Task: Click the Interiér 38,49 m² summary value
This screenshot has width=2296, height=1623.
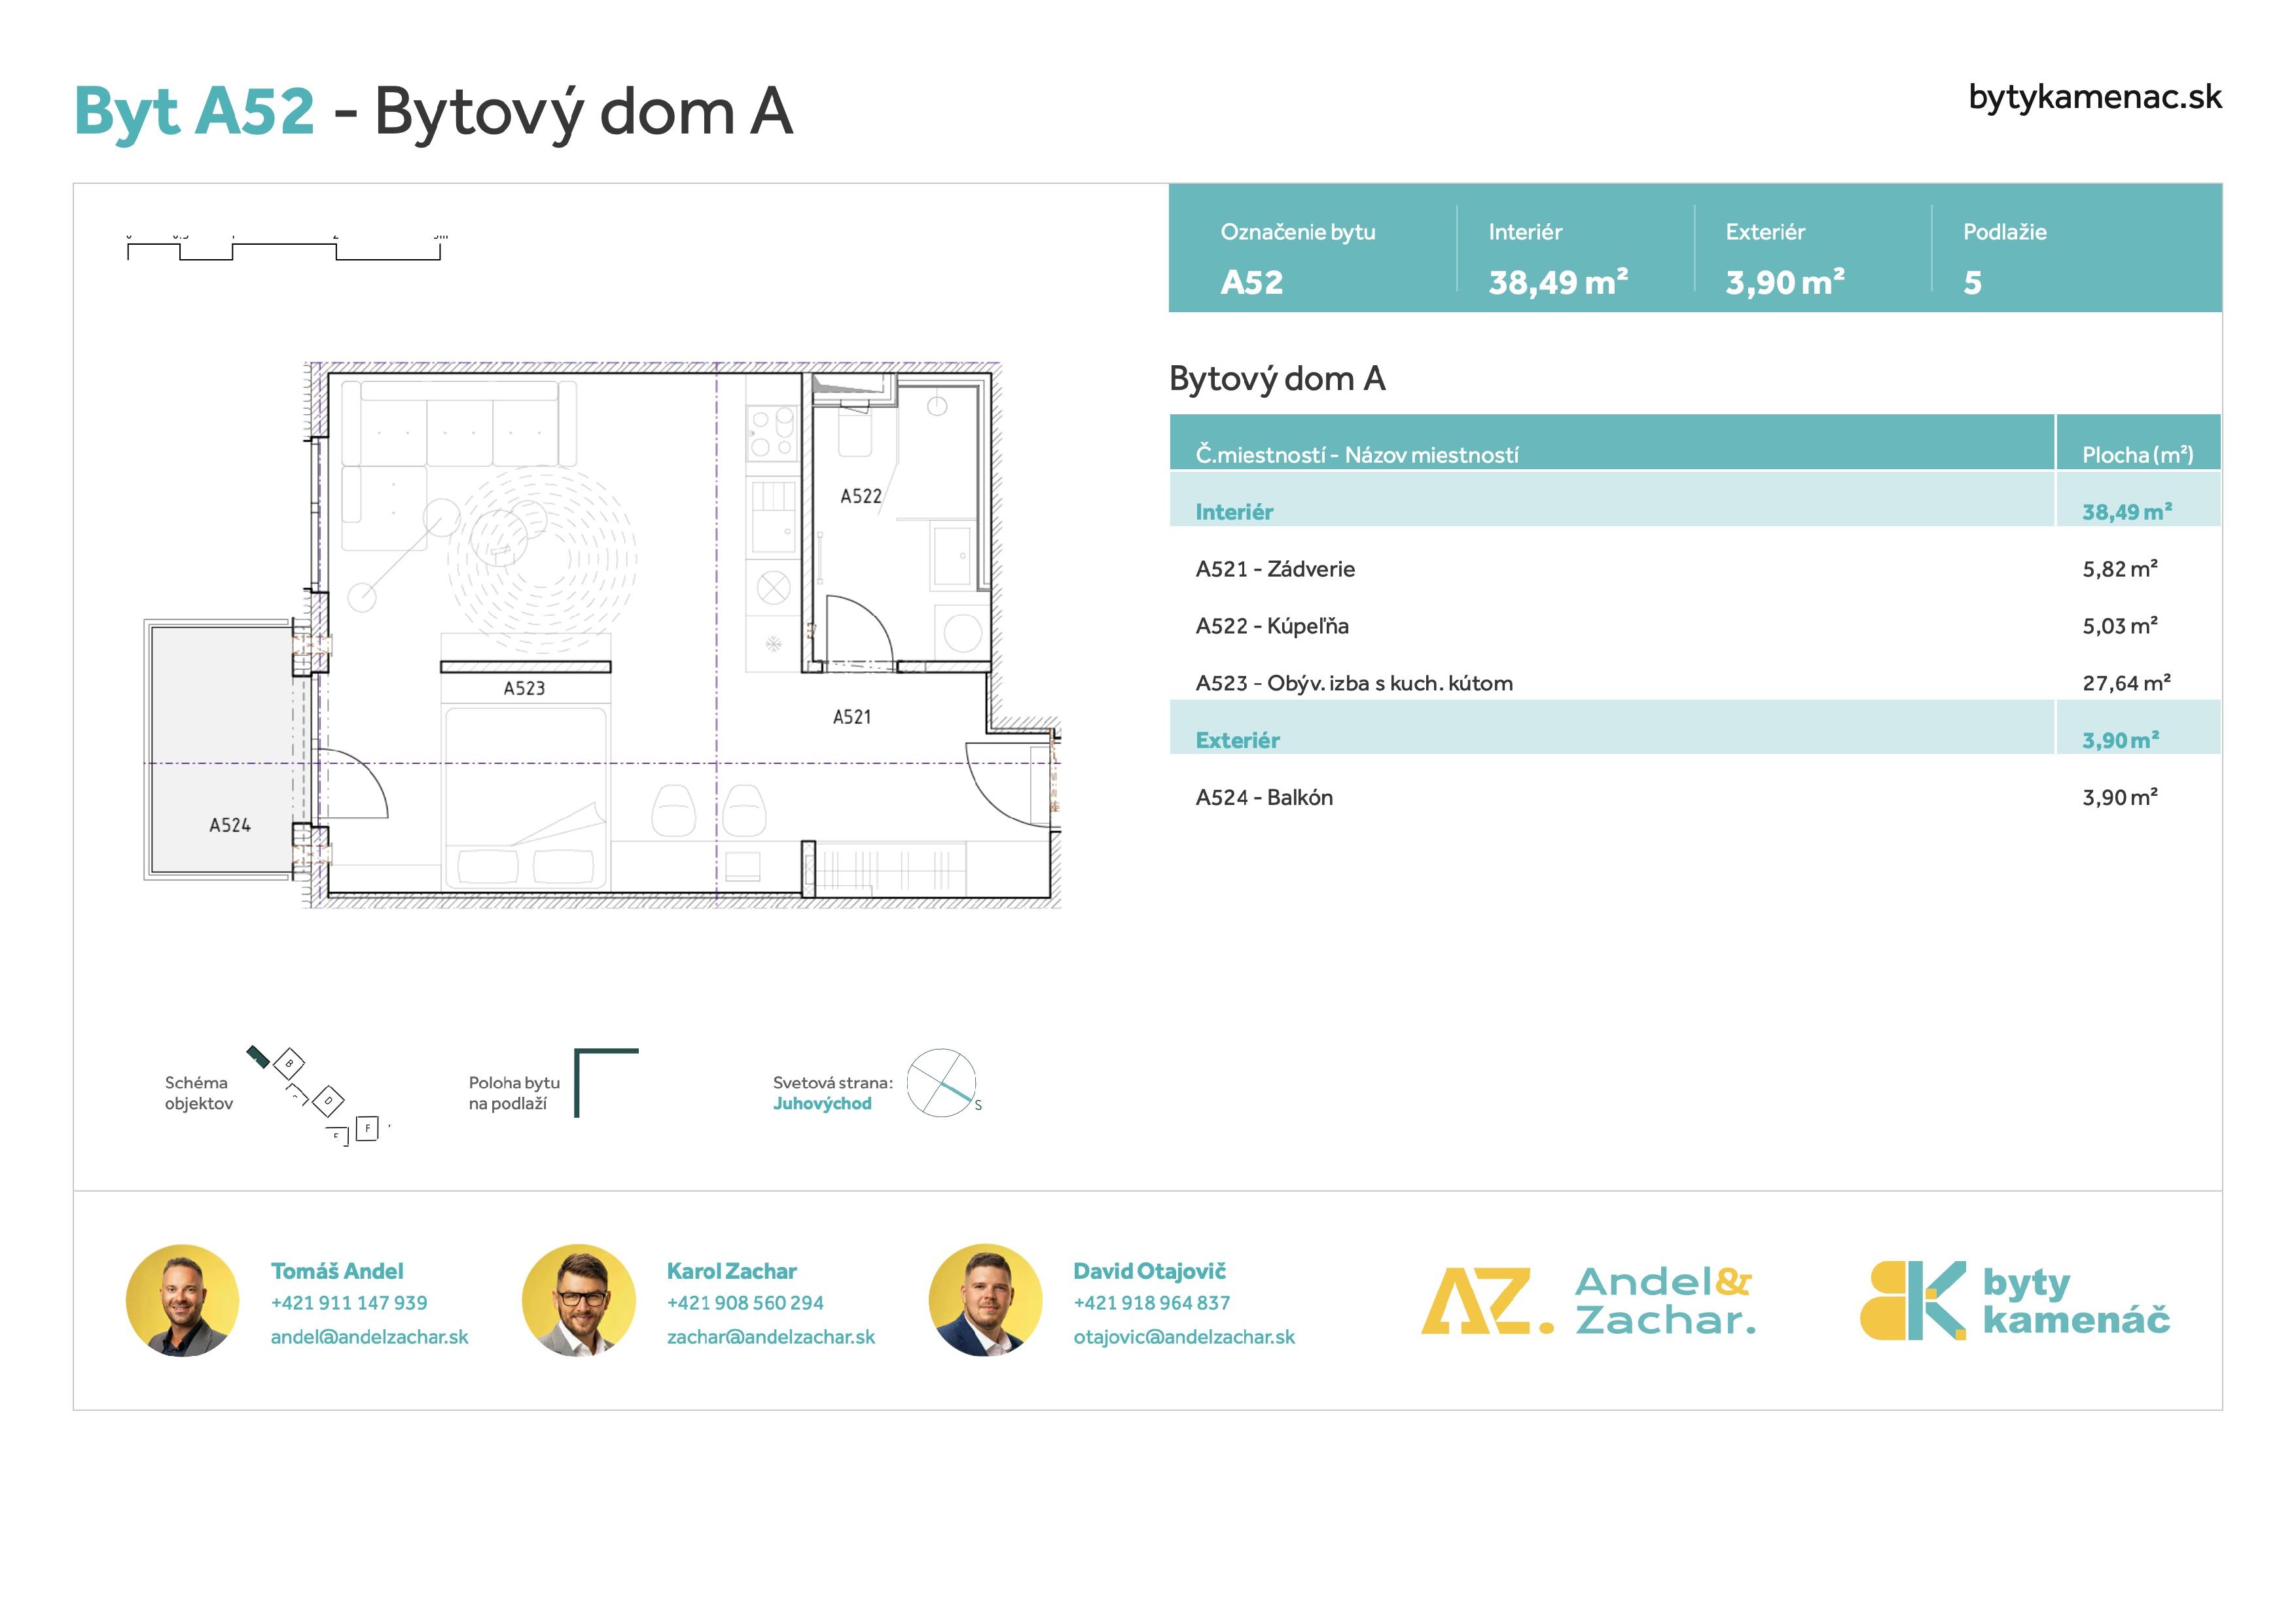Action: click(1558, 282)
